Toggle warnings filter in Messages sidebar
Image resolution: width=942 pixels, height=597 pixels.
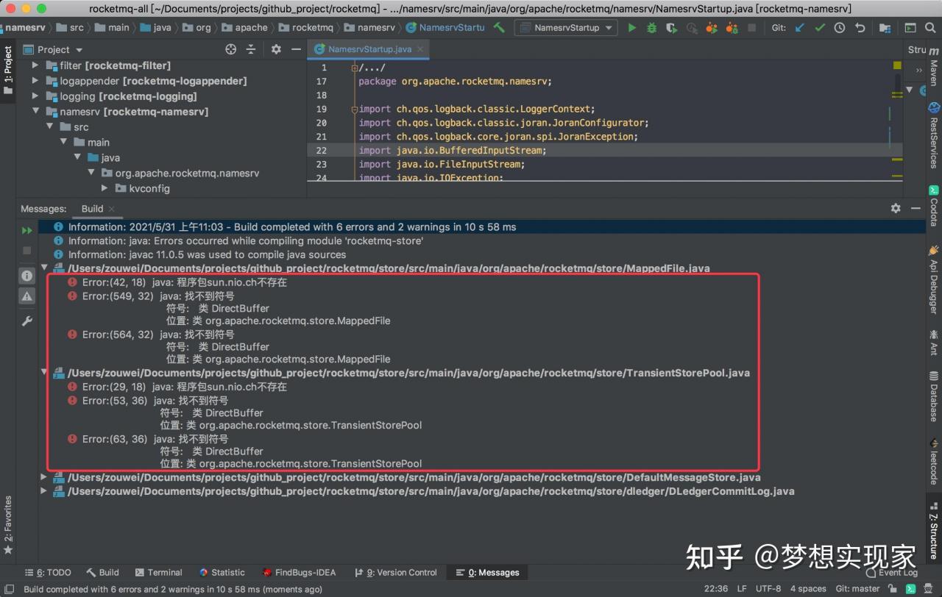(26, 296)
